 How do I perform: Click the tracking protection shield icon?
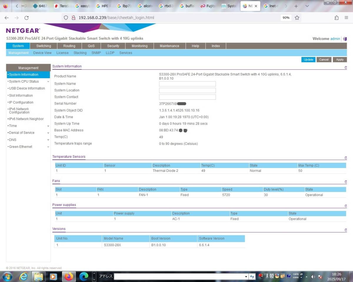[66, 18]
